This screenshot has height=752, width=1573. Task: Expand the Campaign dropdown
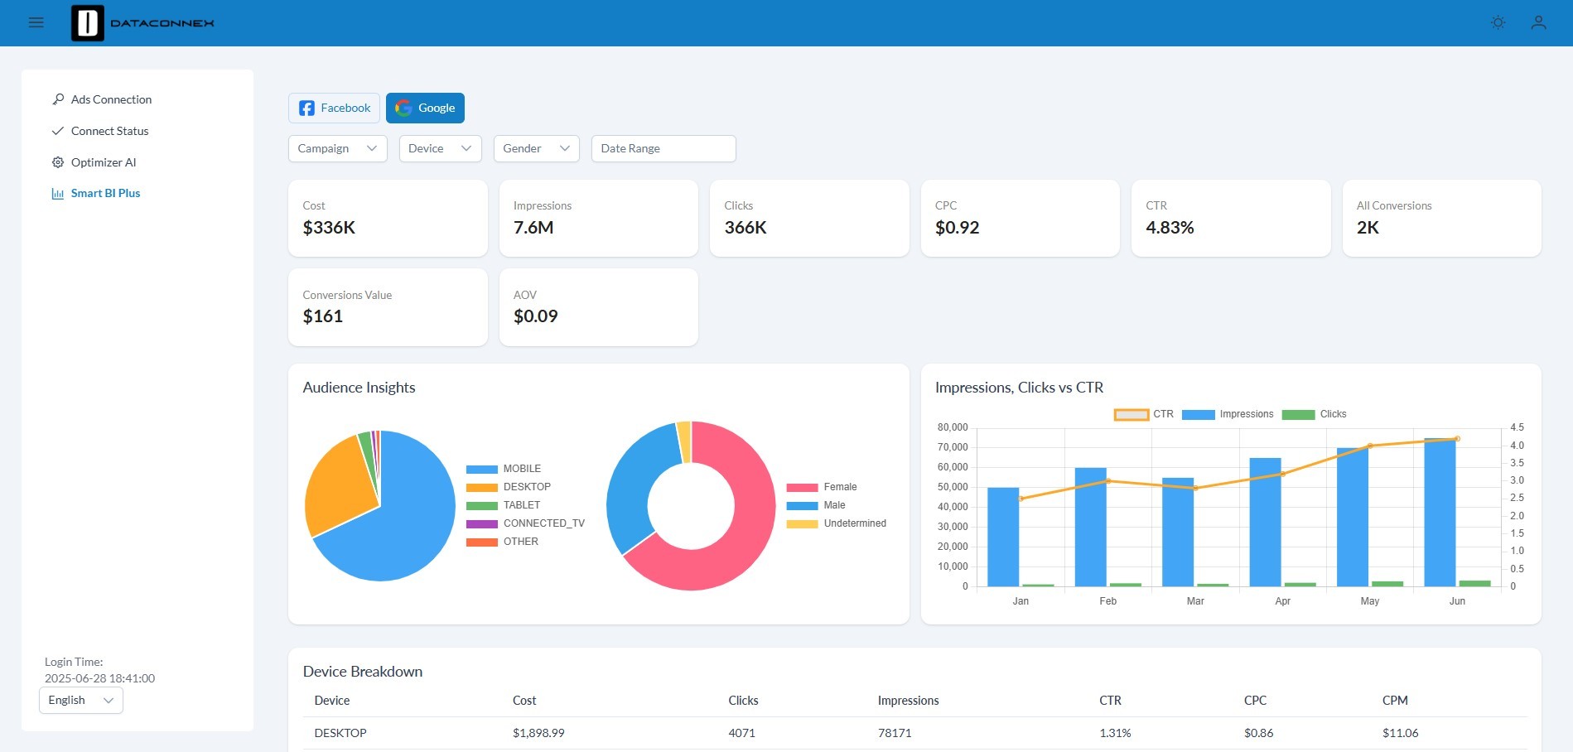pyautogui.click(x=337, y=148)
